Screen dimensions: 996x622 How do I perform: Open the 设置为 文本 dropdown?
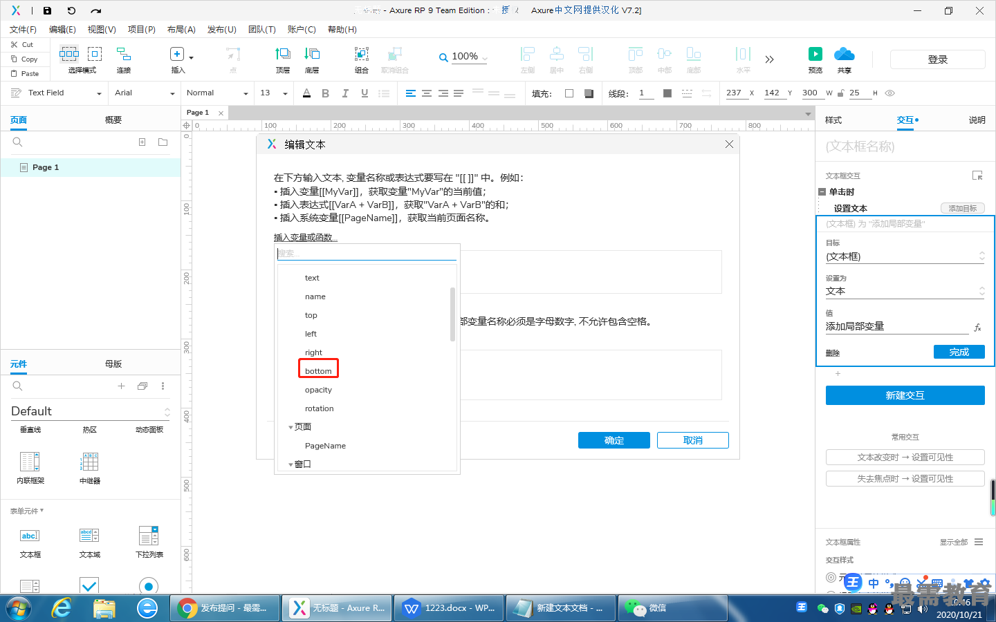pyautogui.click(x=905, y=291)
